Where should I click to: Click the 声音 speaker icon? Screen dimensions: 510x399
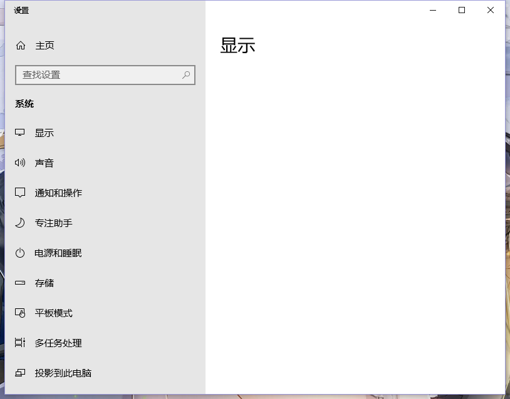tap(19, 163)
